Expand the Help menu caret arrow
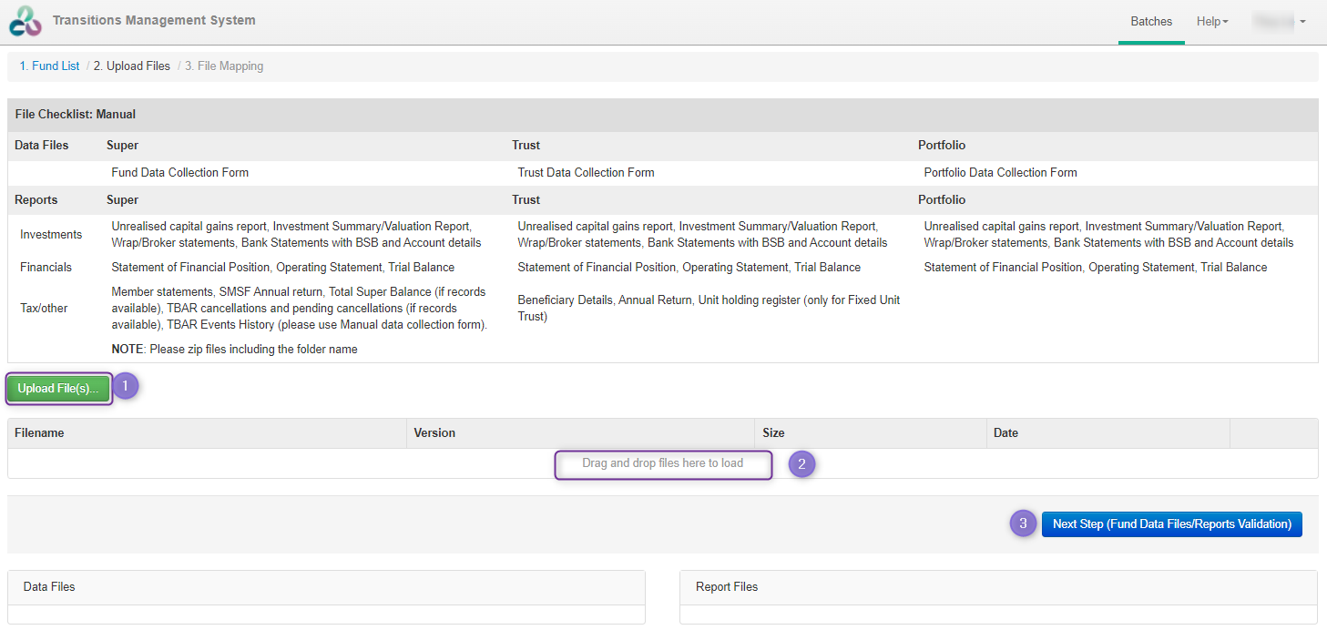The image size is (1327, 640). (1224, 21)
